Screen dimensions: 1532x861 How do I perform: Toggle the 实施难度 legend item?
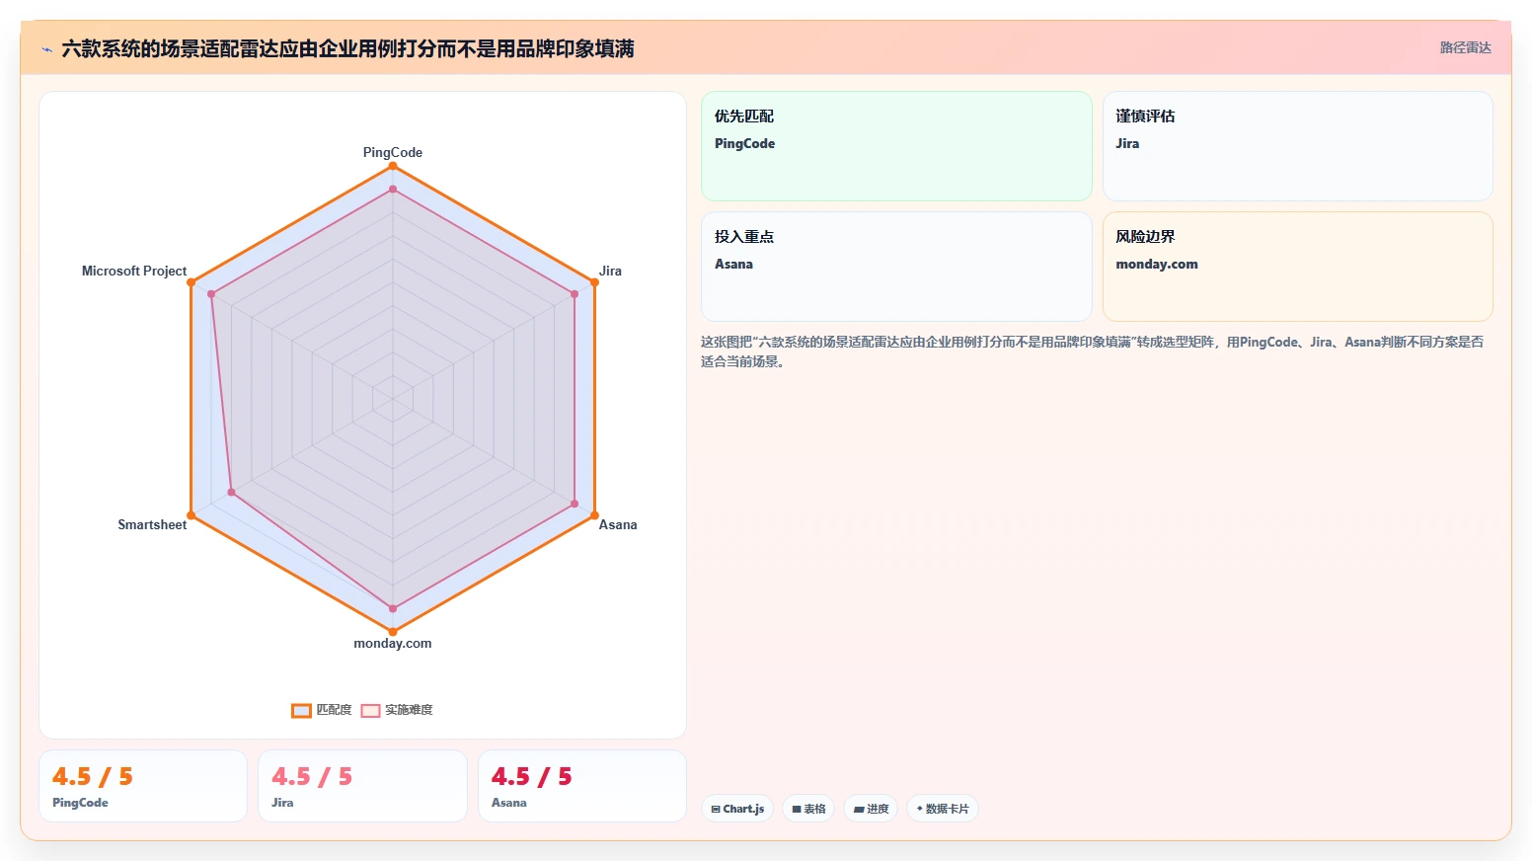397,710
